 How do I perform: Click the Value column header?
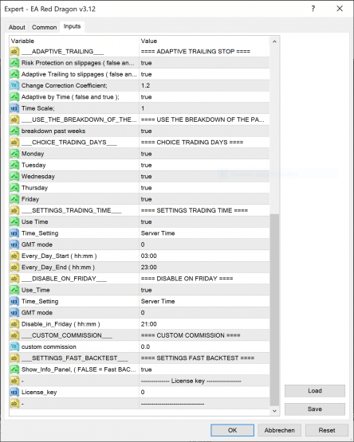tap(204, 41)
